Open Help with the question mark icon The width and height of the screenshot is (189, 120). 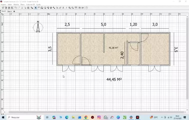(x=87, y=8)
